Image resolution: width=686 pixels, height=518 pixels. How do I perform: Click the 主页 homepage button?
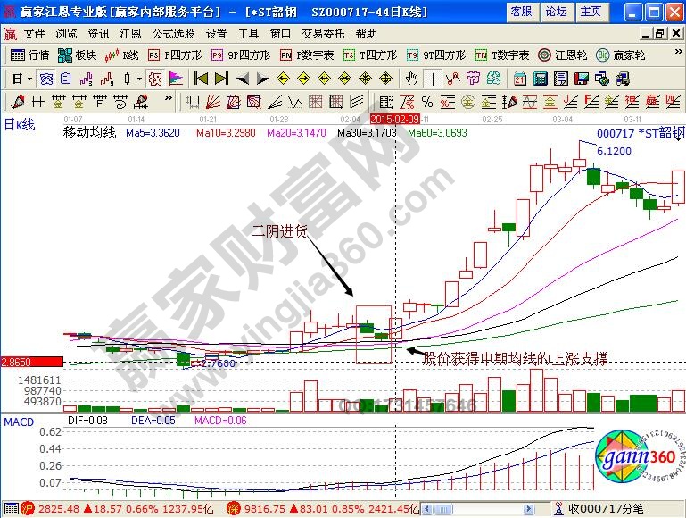tap(590, 12)
